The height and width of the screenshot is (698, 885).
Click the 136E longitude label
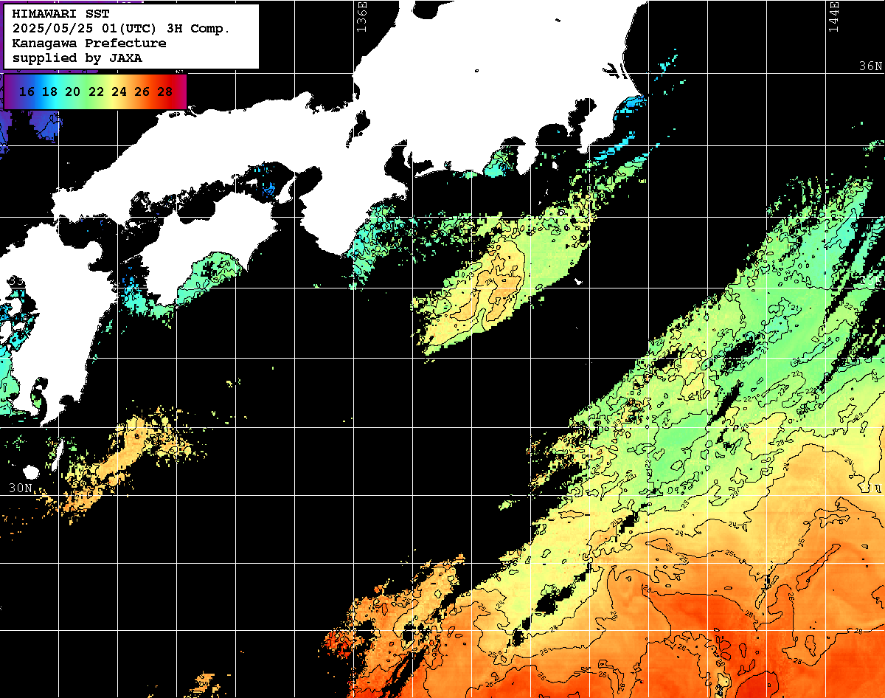361,16
